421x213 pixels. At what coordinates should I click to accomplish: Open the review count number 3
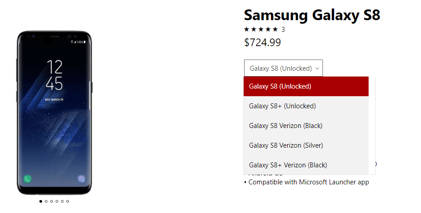[x=283, y=30]
